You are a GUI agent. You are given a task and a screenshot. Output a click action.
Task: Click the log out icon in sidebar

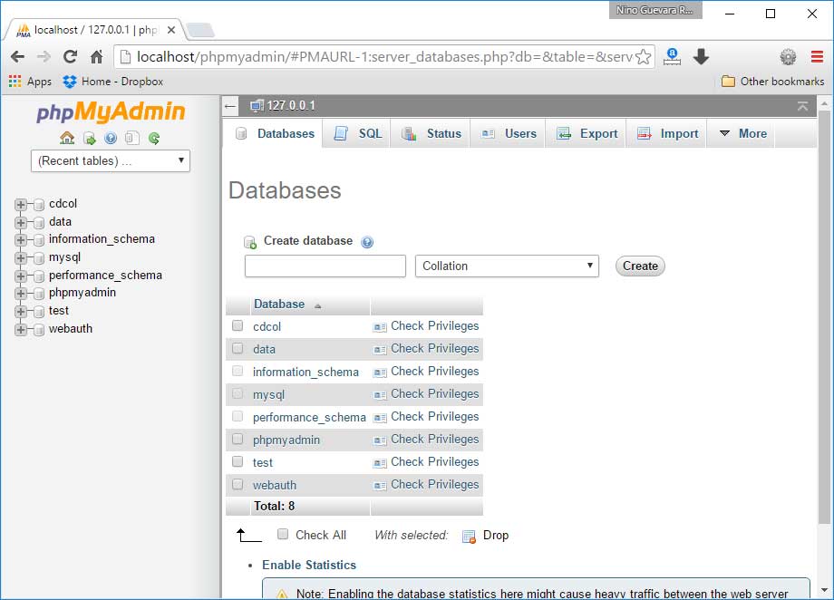pyautogui.click(x=90, y=139)
